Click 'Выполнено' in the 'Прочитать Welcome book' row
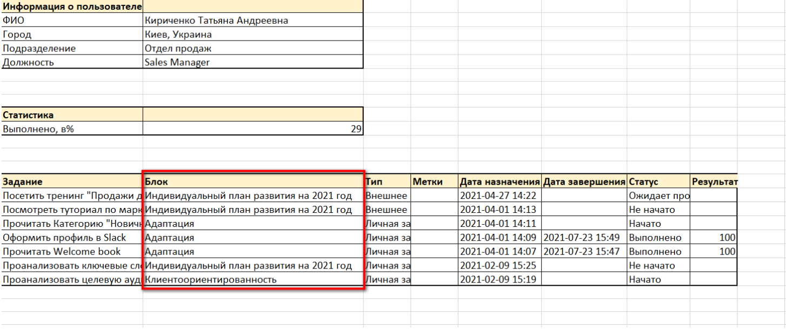This screenshot has width=786, height=329. point(659,251)
